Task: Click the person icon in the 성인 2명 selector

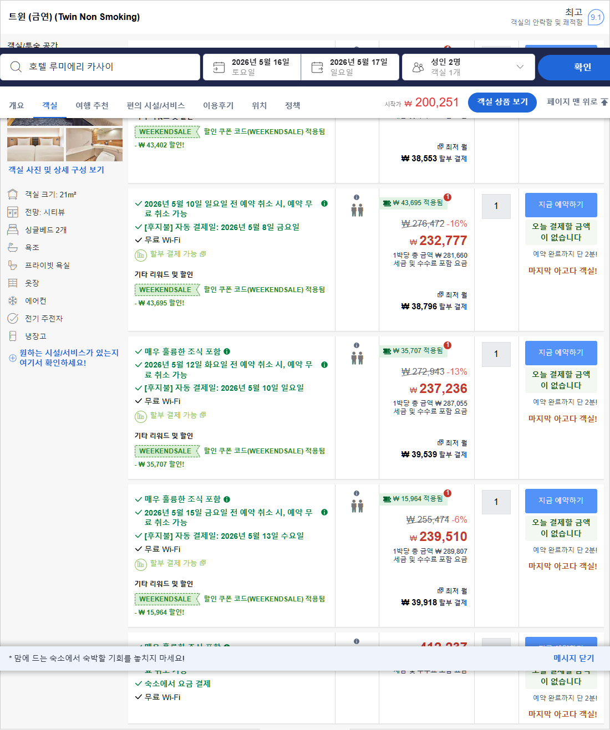Action: [x=419, y=67]
